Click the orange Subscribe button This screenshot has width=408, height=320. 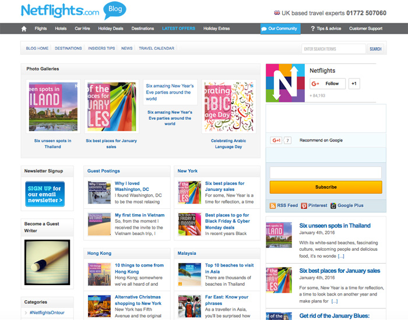click(x=326, y=187)
